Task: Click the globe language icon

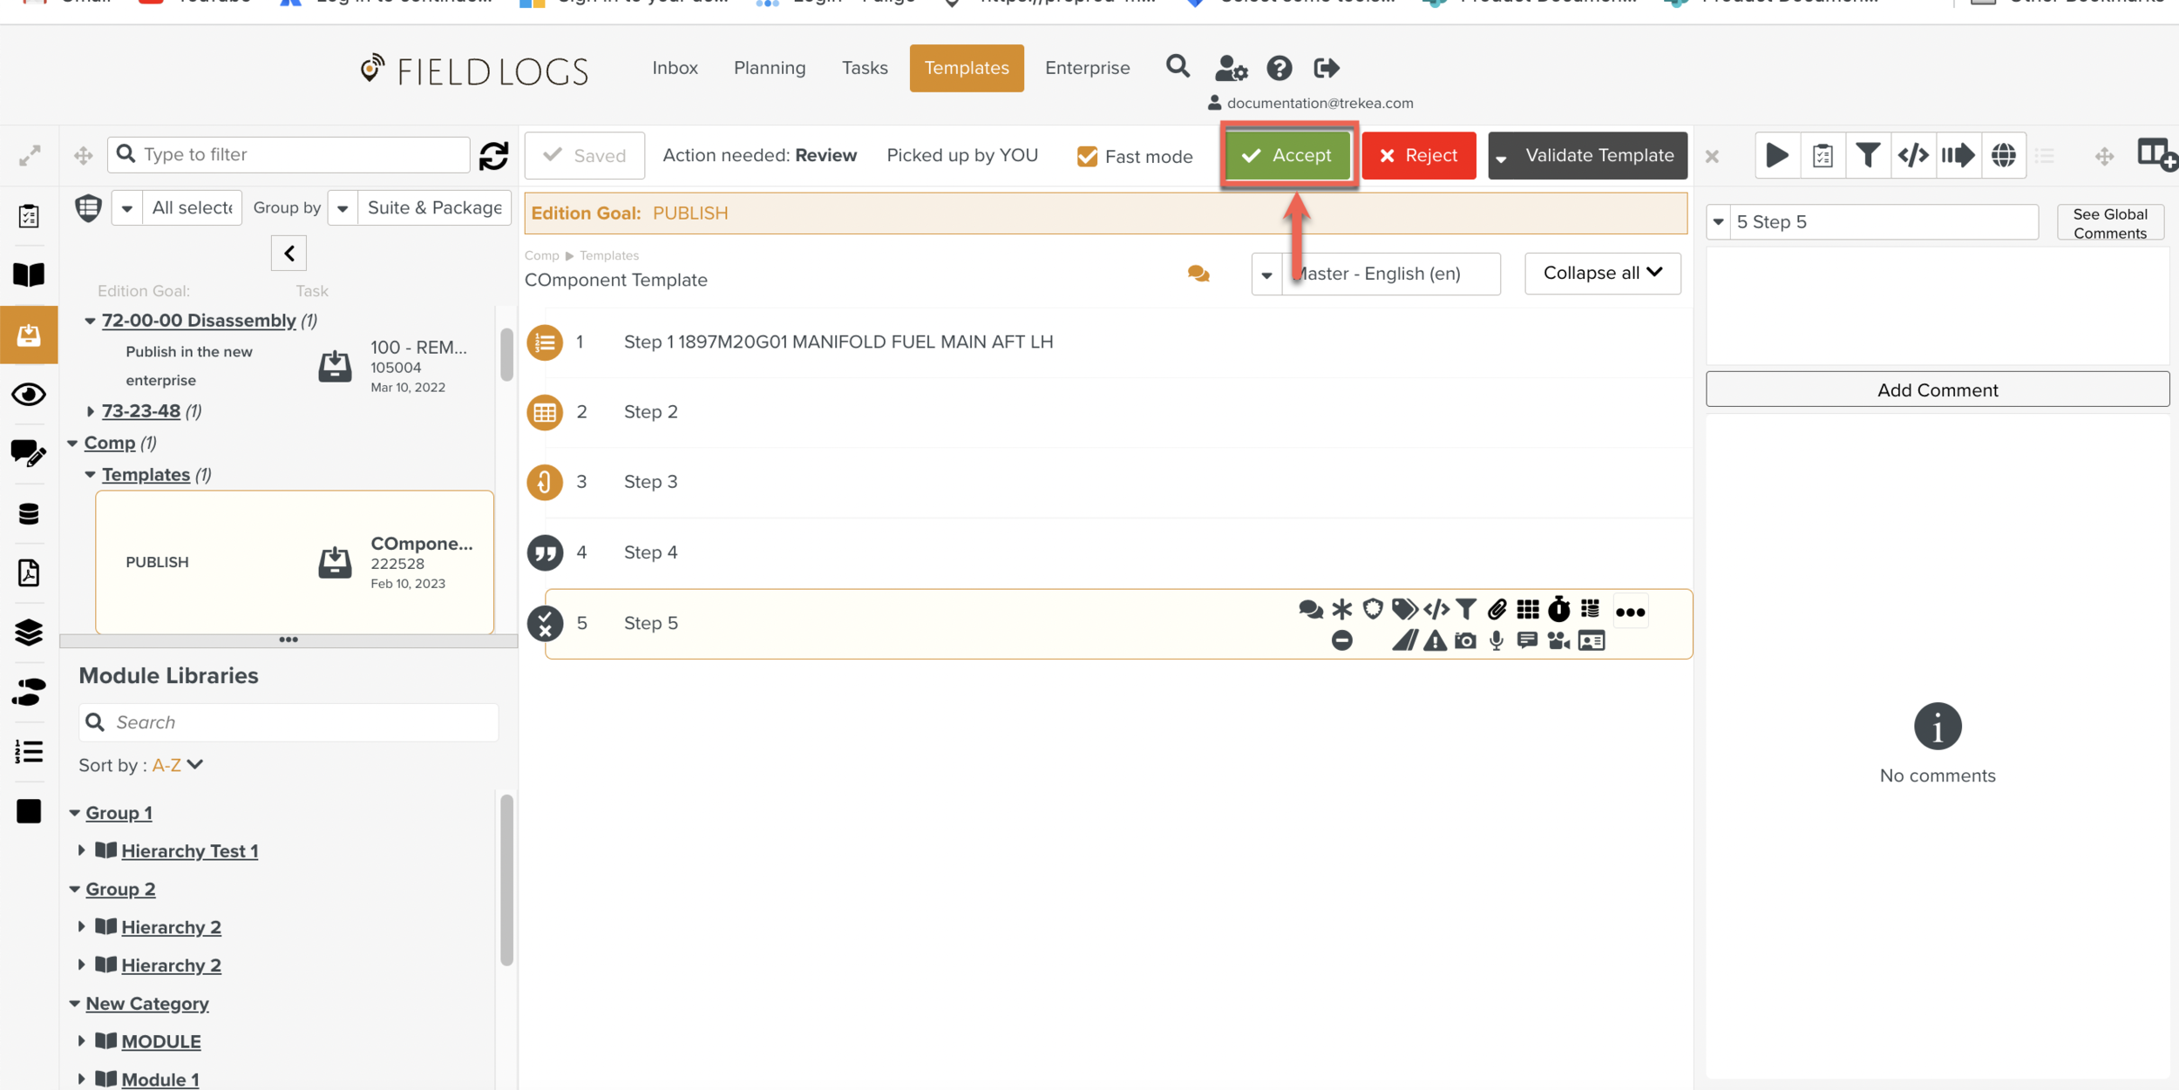Action: [2003, 156]
